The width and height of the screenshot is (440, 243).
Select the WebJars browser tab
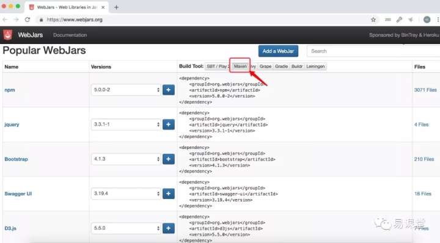[67, 7]
